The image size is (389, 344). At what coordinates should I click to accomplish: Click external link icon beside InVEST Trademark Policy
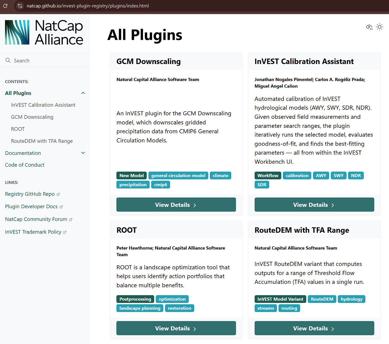pyautogui.click(x=65, y=232)
